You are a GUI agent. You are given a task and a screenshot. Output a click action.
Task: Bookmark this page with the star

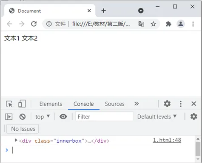coord(153,24)
